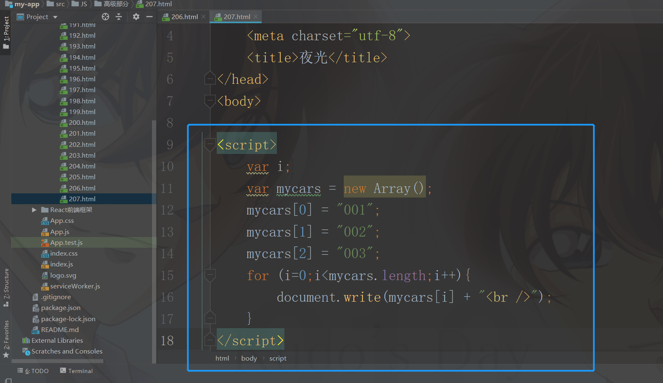Click the package-lock.json file icon
This screenshot has height=383, width=663.
click(36, 319)
